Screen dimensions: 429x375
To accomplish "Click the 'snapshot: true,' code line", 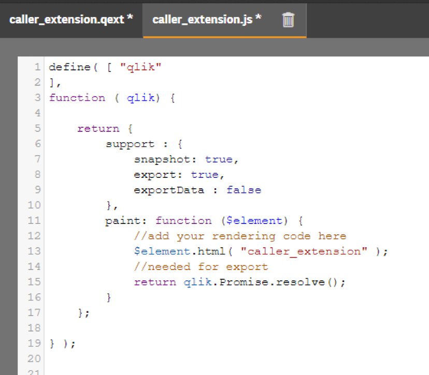I will point(187,159).
